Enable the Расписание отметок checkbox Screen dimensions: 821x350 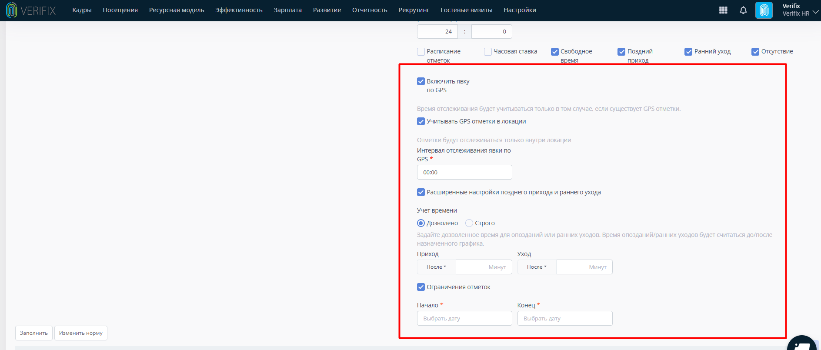(421, 52)
